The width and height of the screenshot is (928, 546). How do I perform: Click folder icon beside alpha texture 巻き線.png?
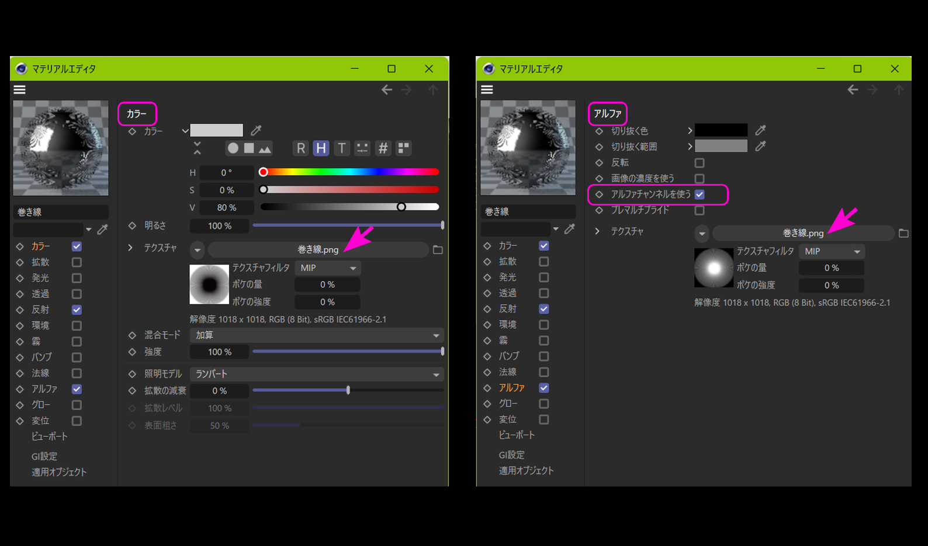[903, 233]
